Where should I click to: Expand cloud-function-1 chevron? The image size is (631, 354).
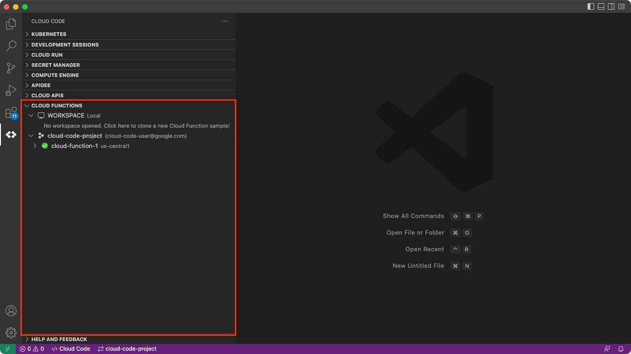[x=35, y=146]
